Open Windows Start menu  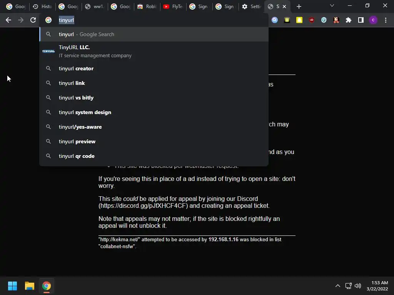tap(12, 286)
